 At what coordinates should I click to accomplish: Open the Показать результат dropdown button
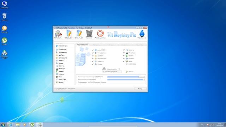click(x=112, y=72)
